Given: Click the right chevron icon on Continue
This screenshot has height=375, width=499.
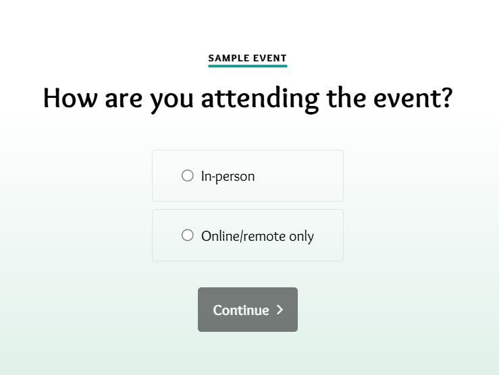Looking at the screenshot, I should point(280,310).
